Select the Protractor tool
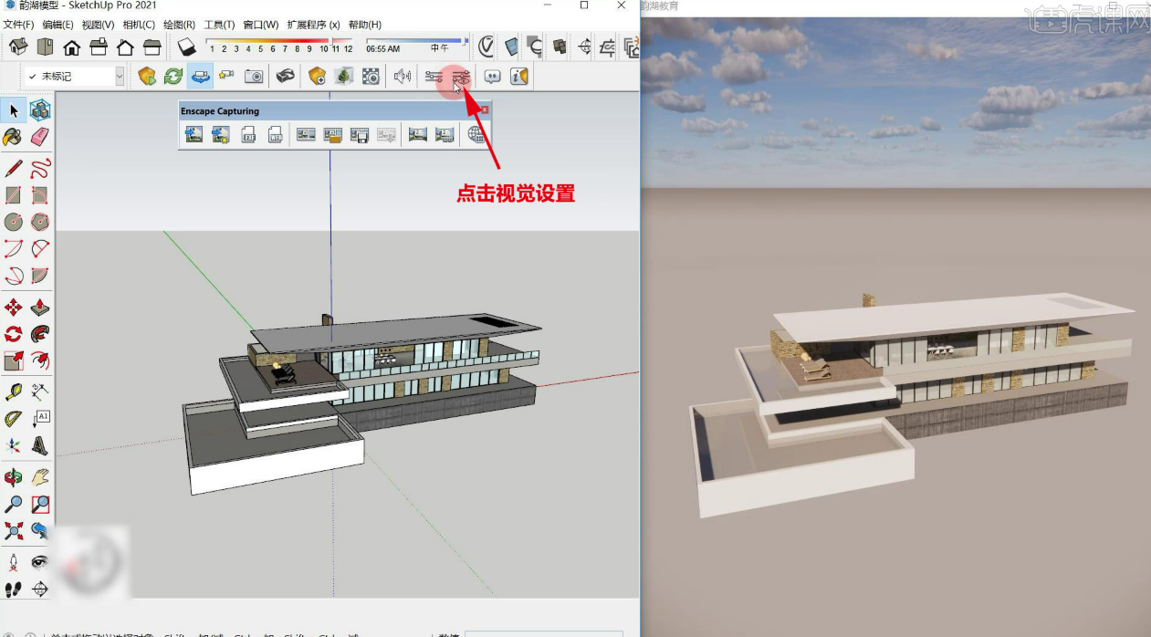Viewport: 1151px width, 637px height. (x=14, y=419)
